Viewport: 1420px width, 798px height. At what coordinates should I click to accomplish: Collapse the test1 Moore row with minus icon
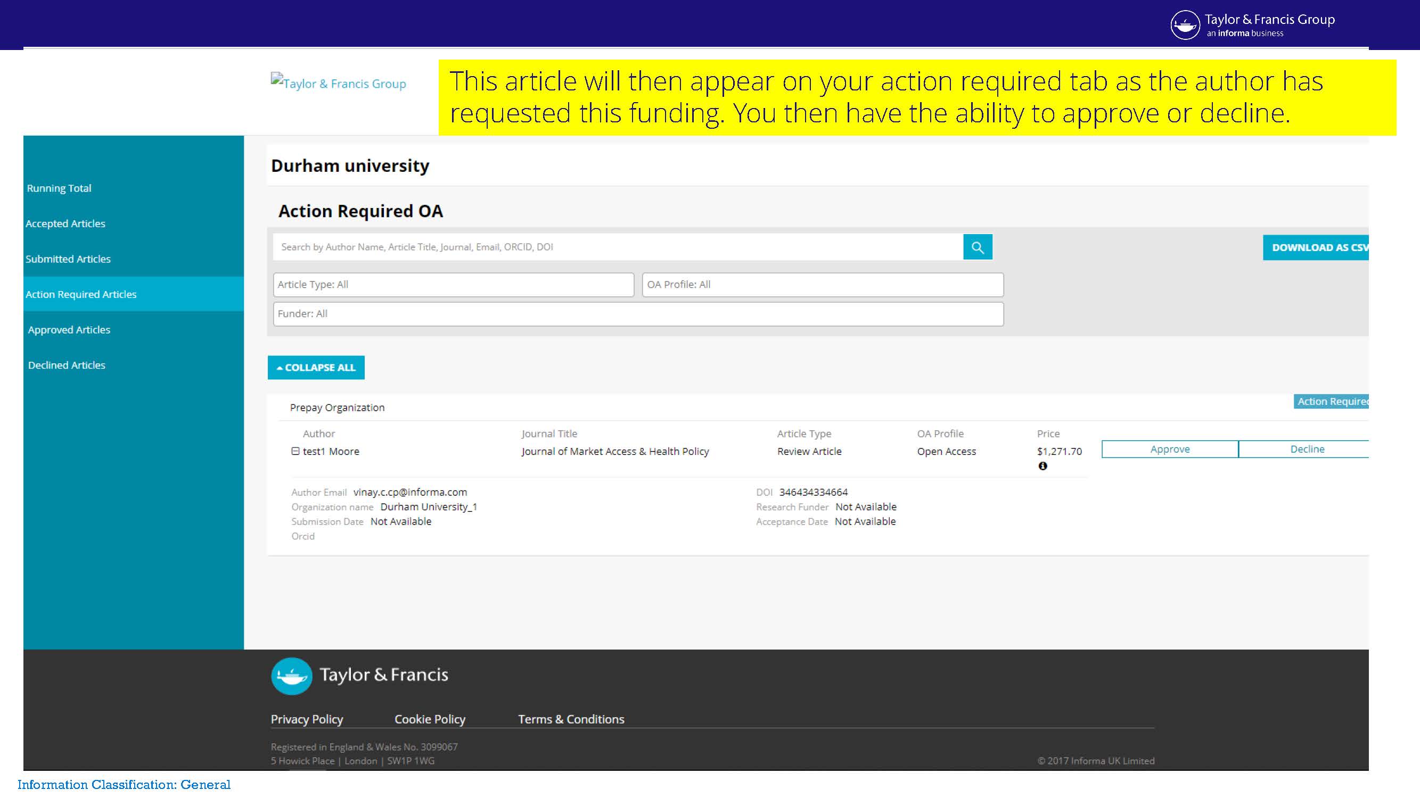click(296, 451)
